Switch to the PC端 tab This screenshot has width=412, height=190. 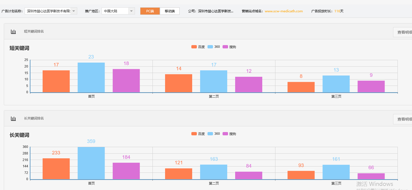pos(150,11)
